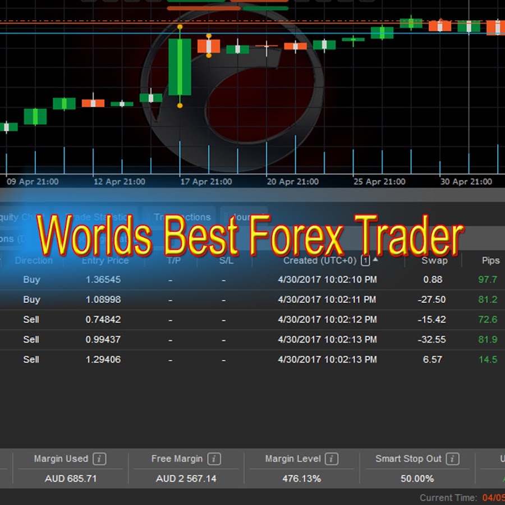Click the 17 Apr 21:00 axis label
The image size is (505, 505).
pos(206,182)
